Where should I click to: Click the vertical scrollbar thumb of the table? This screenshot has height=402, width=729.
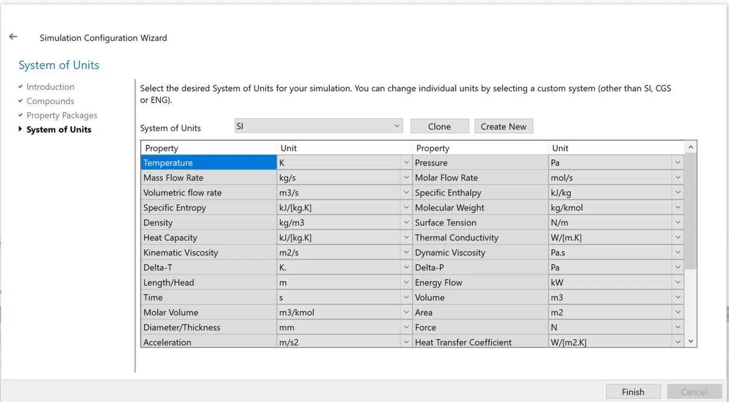[x=690, y=211]
